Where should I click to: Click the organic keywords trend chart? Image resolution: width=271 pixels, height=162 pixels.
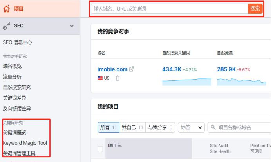[x=187, y=82]
